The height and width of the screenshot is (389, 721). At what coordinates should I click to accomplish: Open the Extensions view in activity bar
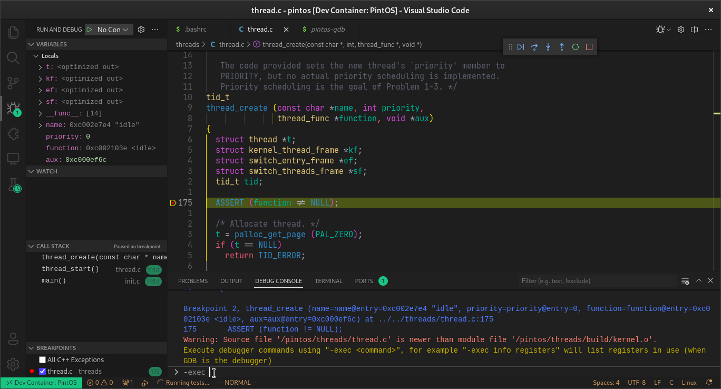[x=13, y=133]
